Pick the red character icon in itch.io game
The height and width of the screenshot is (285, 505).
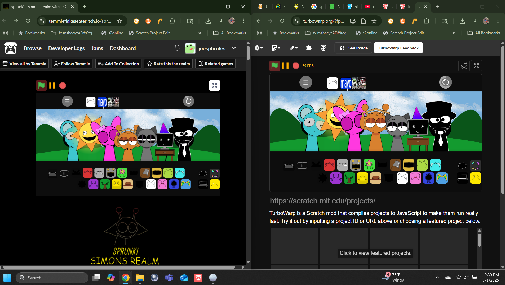88,173
